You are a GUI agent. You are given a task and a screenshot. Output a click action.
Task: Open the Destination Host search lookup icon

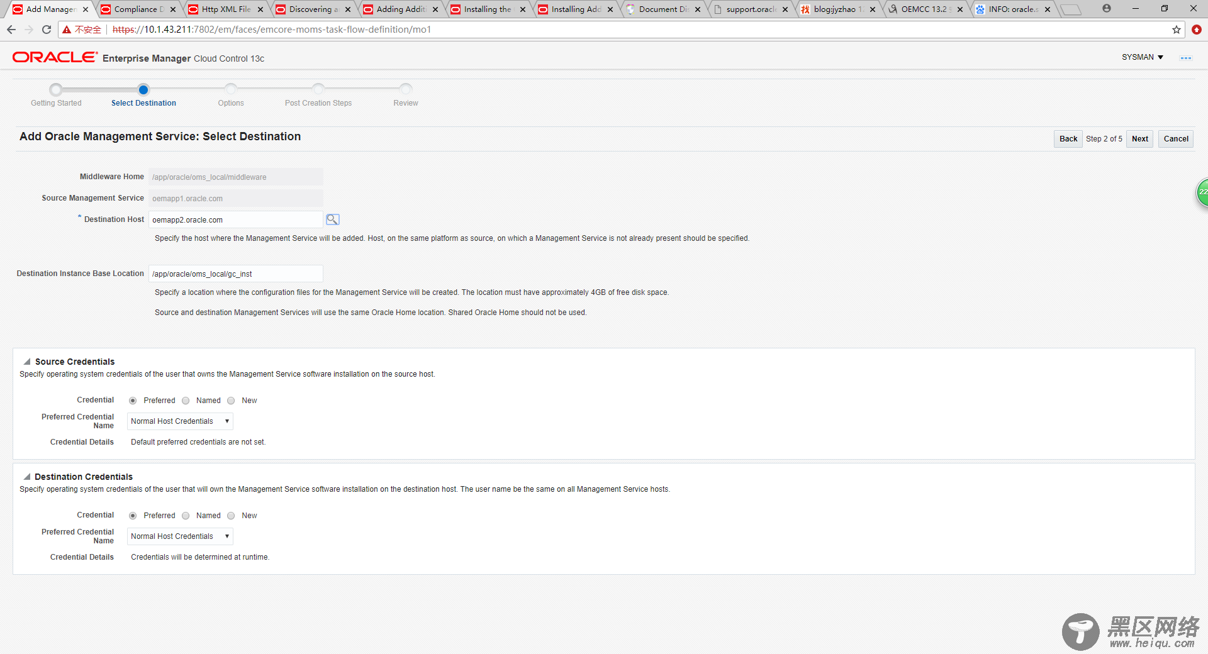(x=333, y=219)
